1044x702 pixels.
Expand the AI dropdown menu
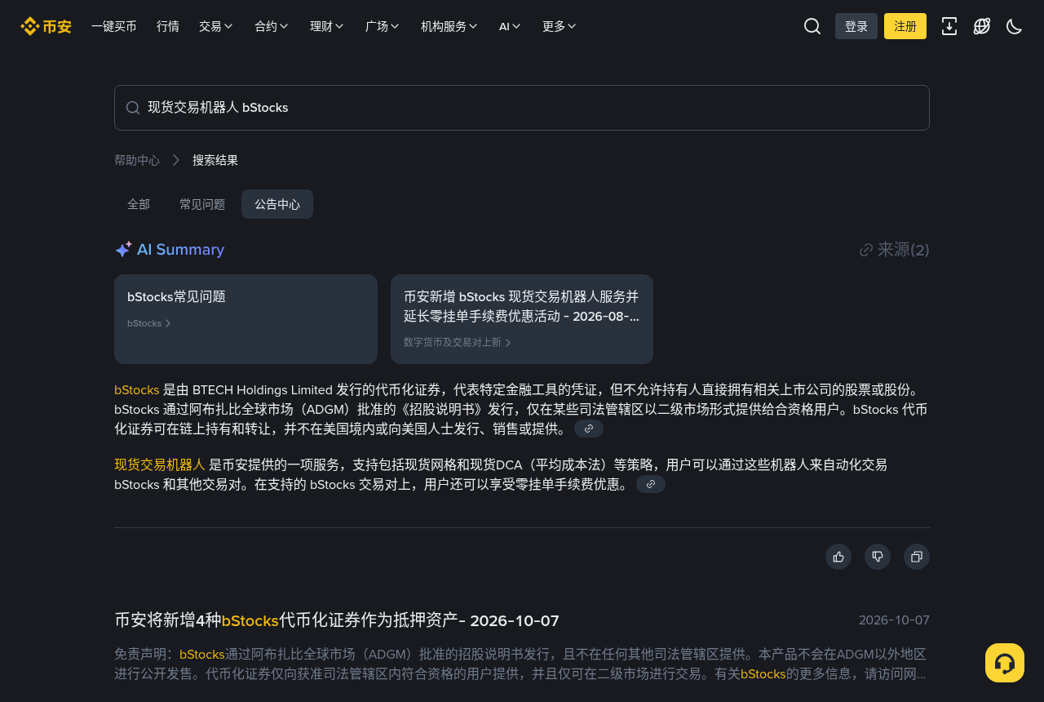tap(510, 26)
